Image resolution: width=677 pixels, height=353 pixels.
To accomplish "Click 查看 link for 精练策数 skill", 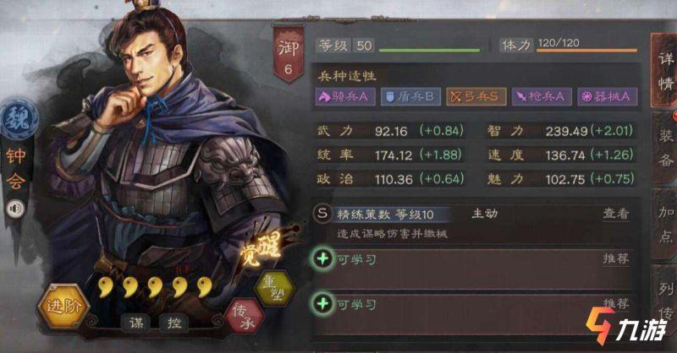I will coord(616,214).
